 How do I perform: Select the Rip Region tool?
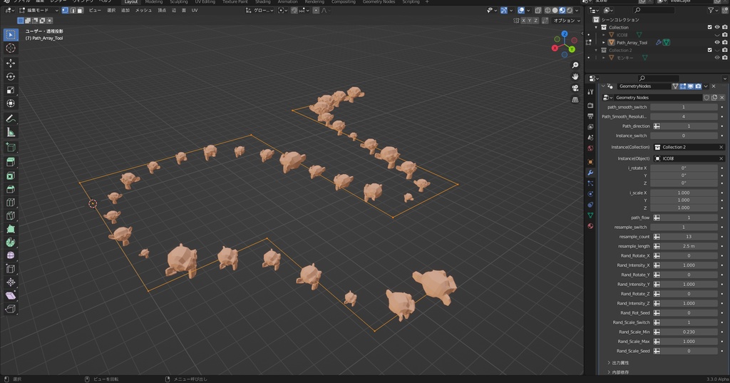point(11,308)
